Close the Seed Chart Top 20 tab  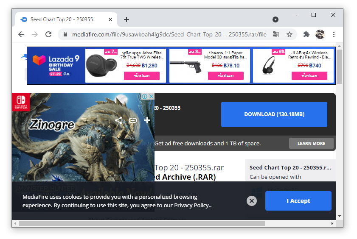point(110,19)
